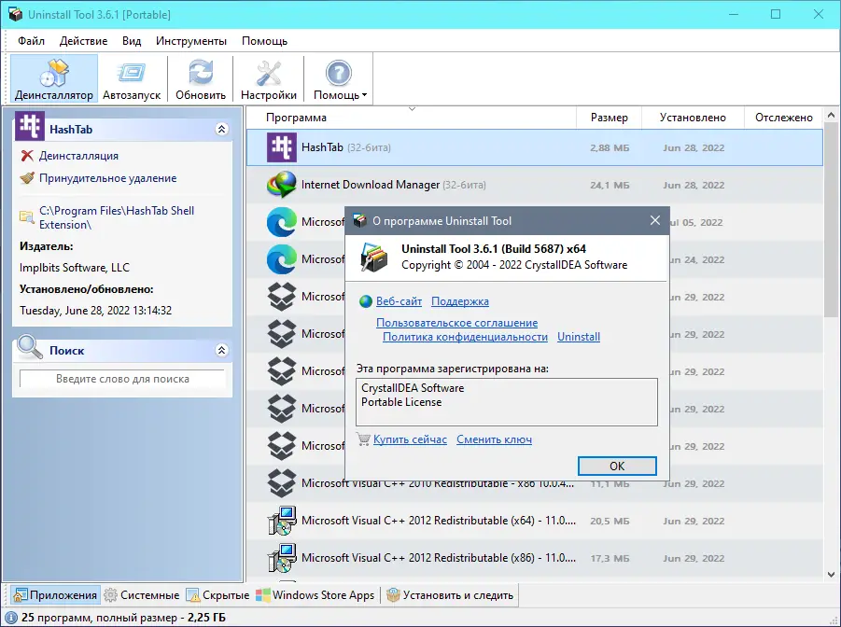Click the Uninstall link in About dialog

(x=578, y=337)
